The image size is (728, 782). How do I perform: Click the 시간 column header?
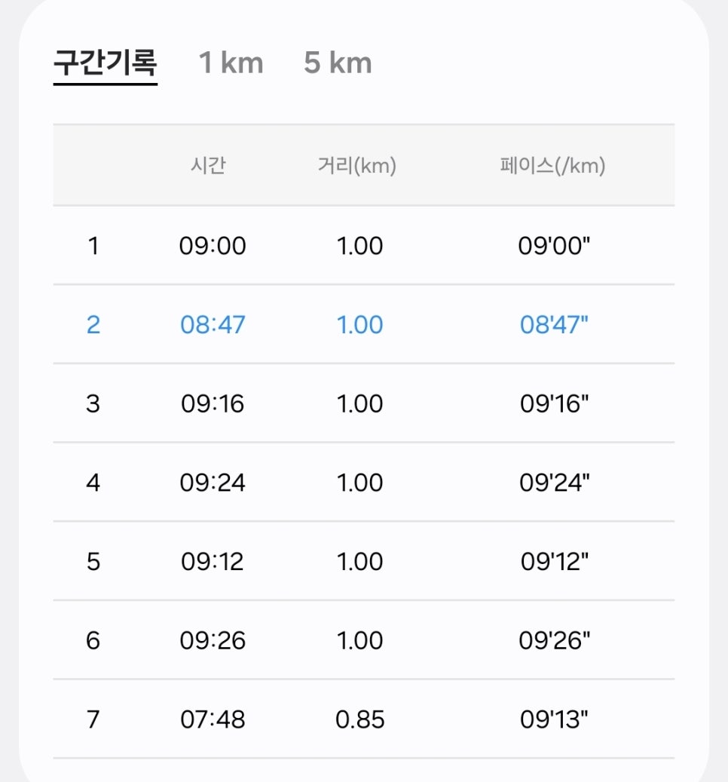[x=208, y=165]
